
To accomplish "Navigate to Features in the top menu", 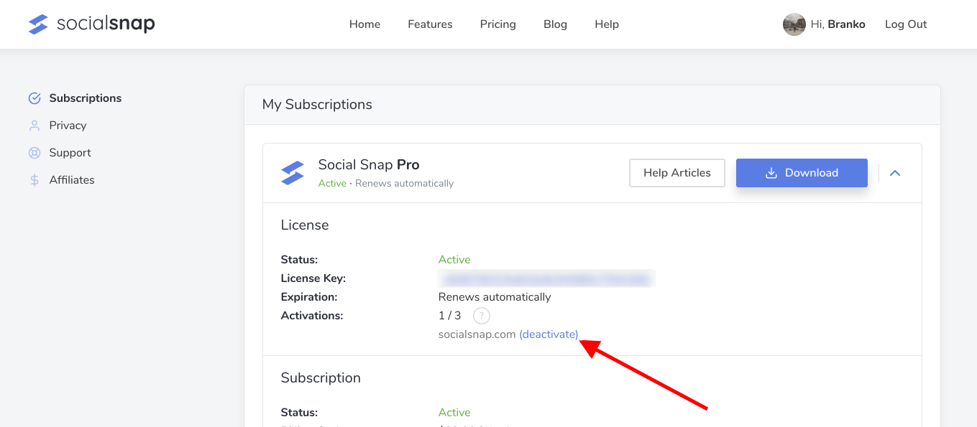I will click(x=429, y=24).
